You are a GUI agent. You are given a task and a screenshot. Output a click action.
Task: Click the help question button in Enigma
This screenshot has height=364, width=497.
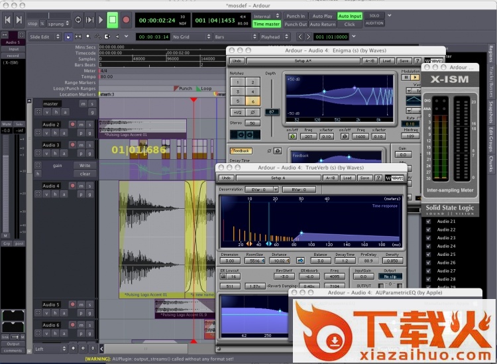[x=417, y=60]
